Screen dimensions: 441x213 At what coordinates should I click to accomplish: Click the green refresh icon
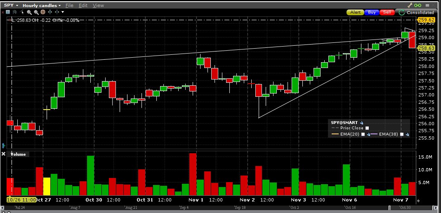pos(401,12)
